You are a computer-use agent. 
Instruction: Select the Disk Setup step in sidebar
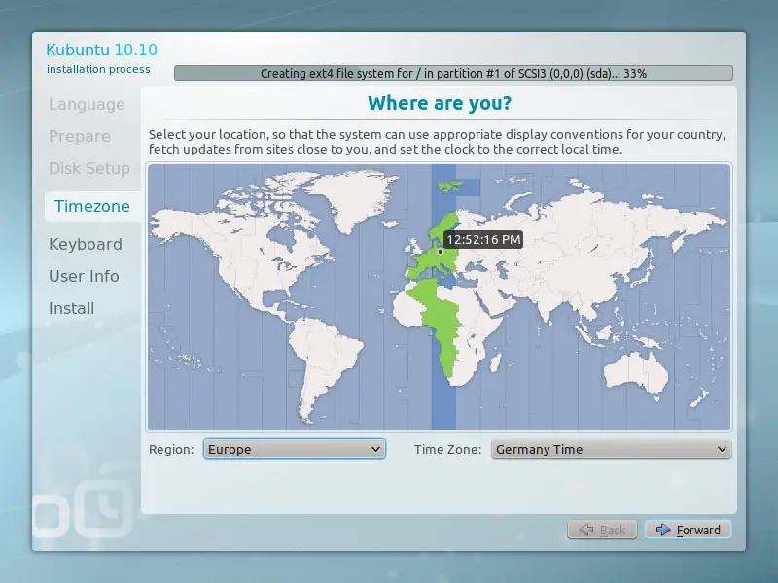tap(89, 168)
